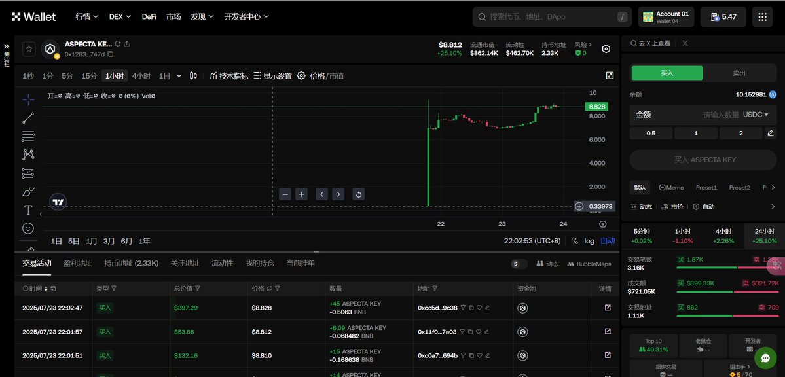Toggle percent scale on the chart
The image size is (785, 377).
point(575,241)
